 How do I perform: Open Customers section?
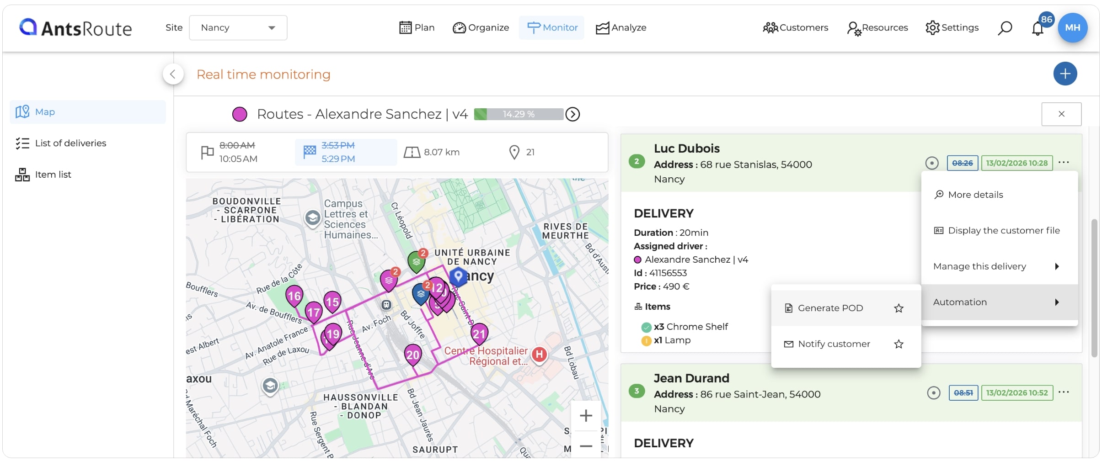point(795,27)
